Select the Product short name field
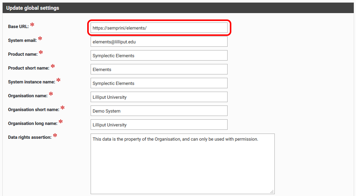 (x=159, y=69)
